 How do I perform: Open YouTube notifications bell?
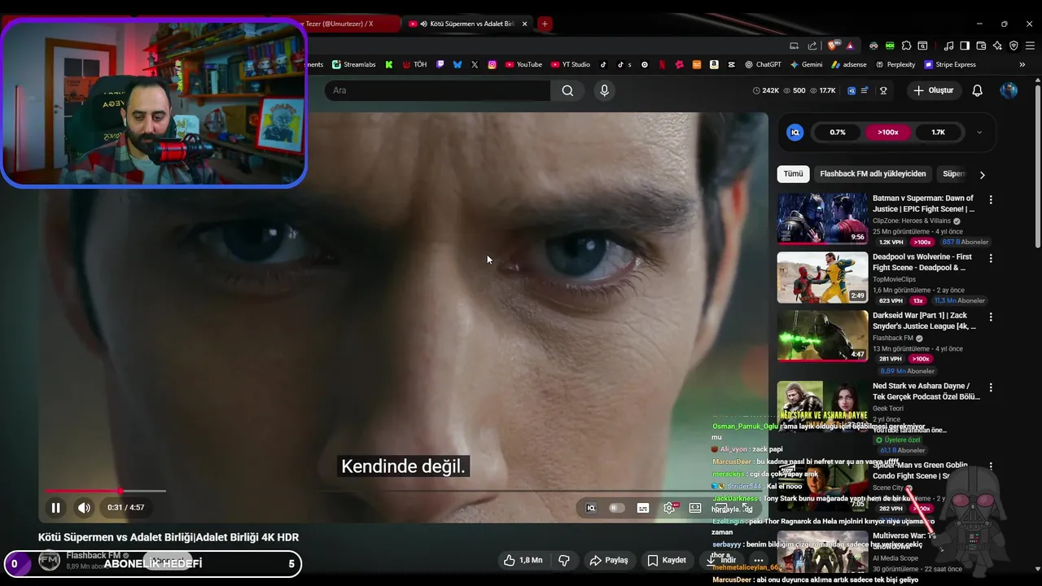(x=978, y=90)
